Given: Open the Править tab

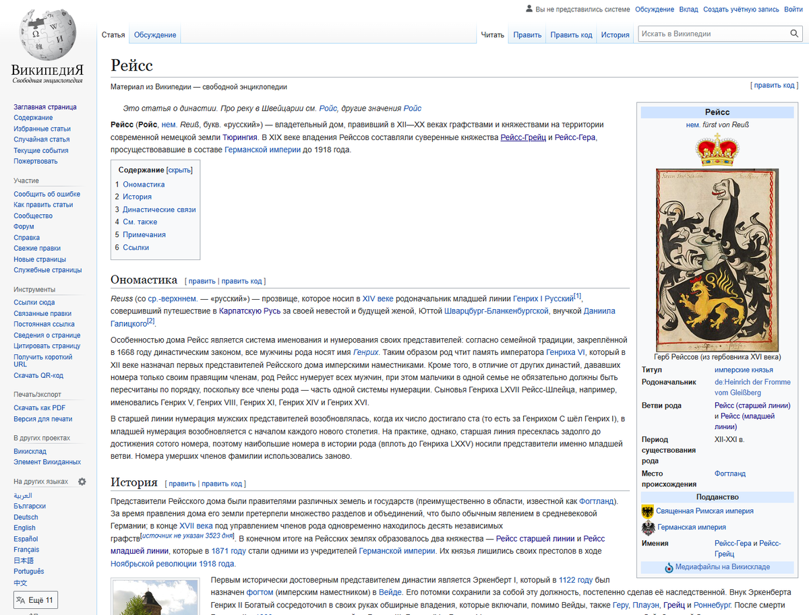Looking at the screenshot, I should tap(527, 35).
